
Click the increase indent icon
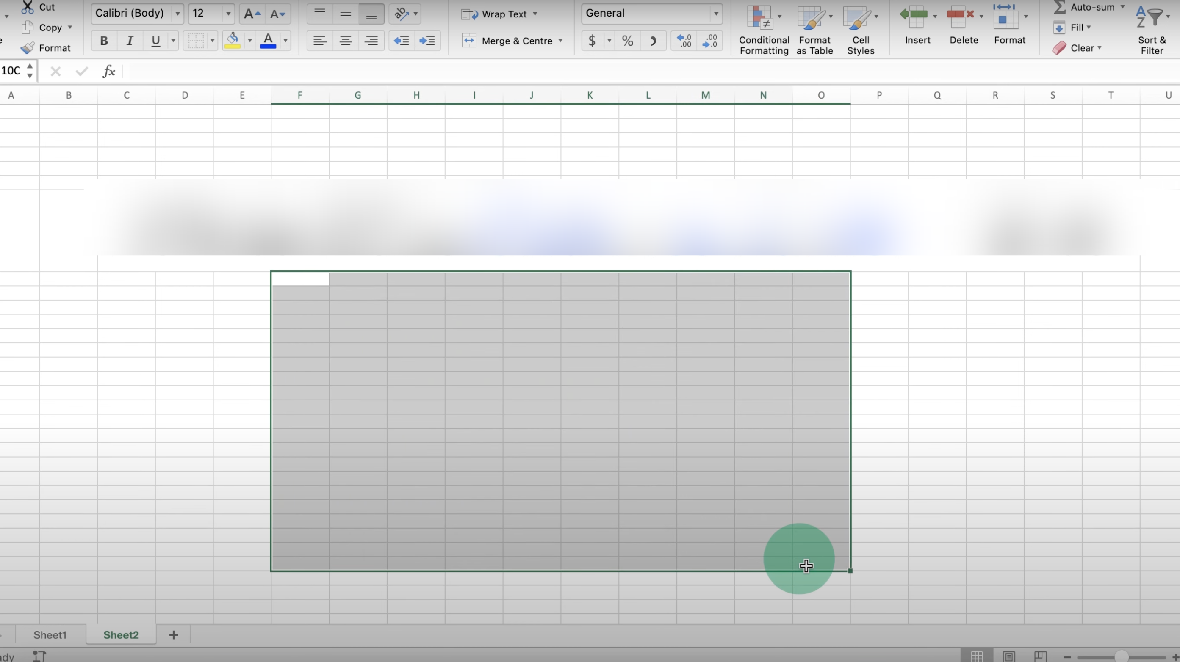click(x=427, y=41)
